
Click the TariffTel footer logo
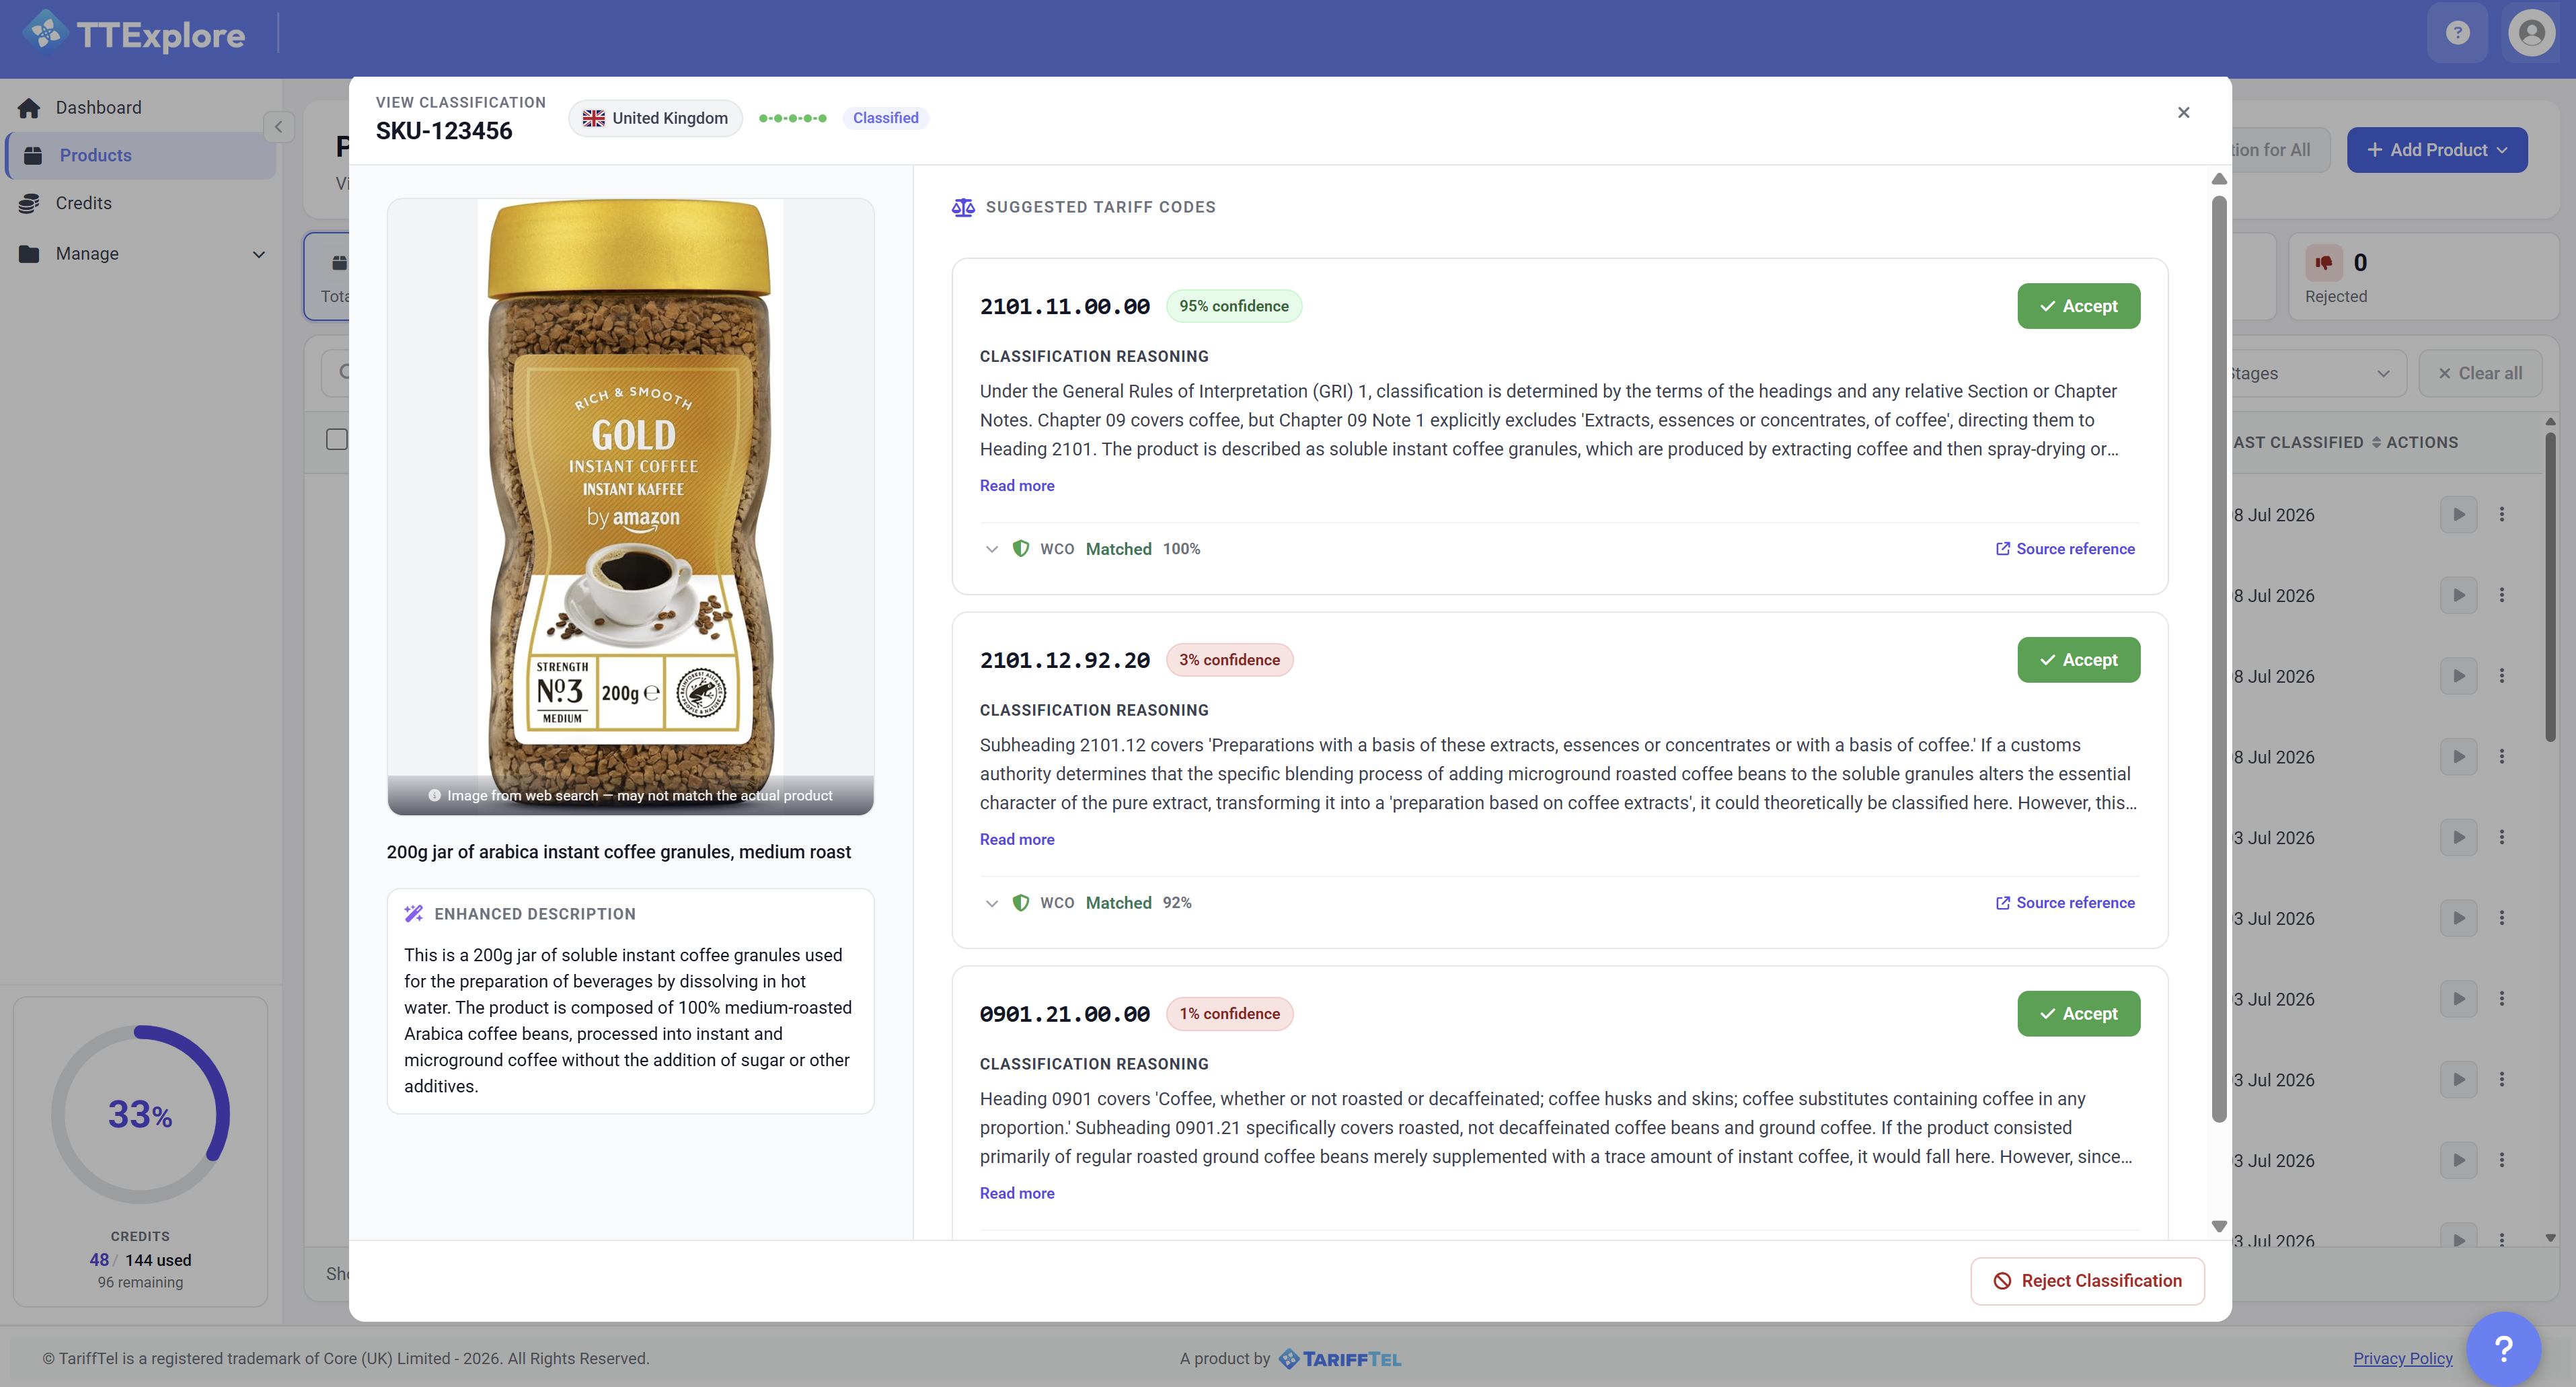(1339, 1359)
